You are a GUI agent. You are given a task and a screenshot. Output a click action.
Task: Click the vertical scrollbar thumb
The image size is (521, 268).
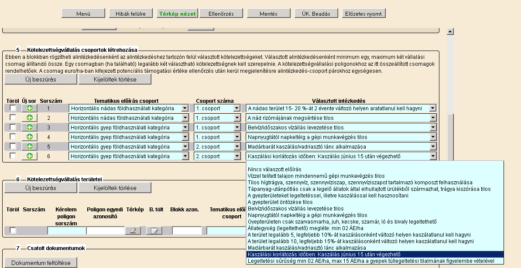coord(450,138)
